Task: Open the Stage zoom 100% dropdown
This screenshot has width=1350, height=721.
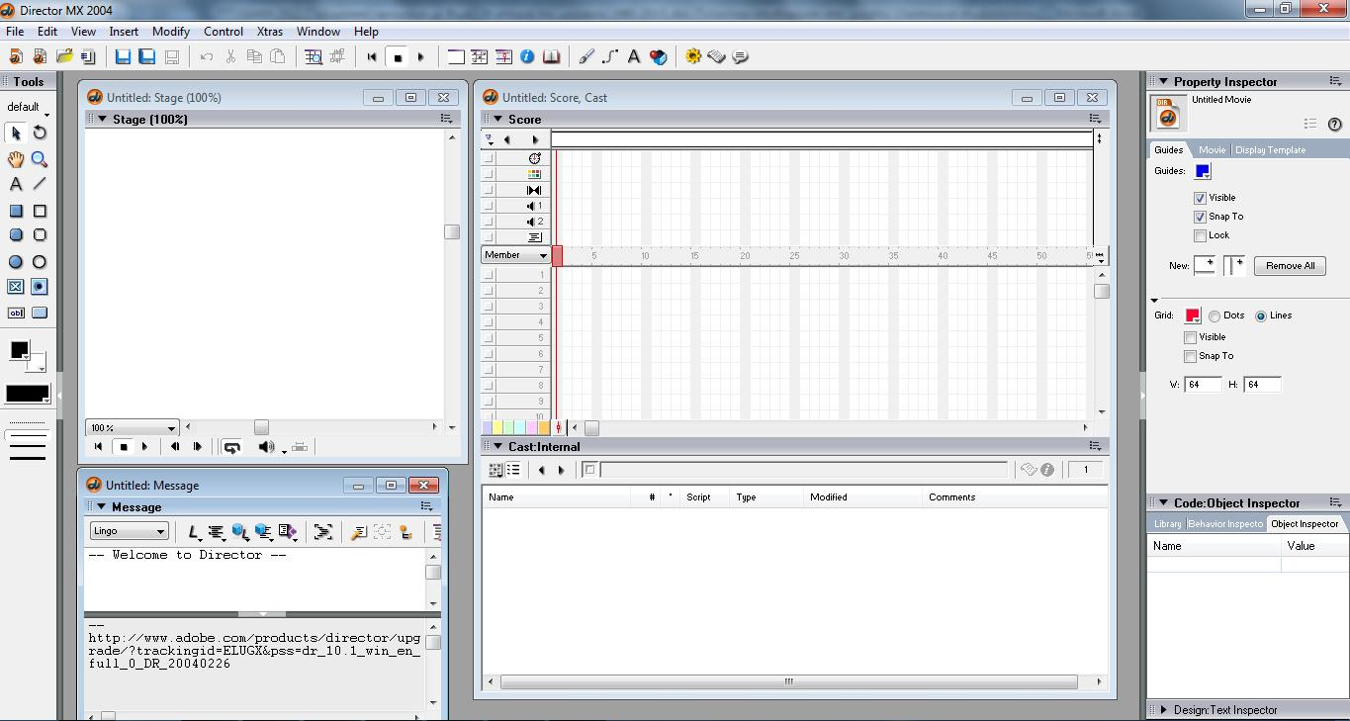Action: pos(133,428)
